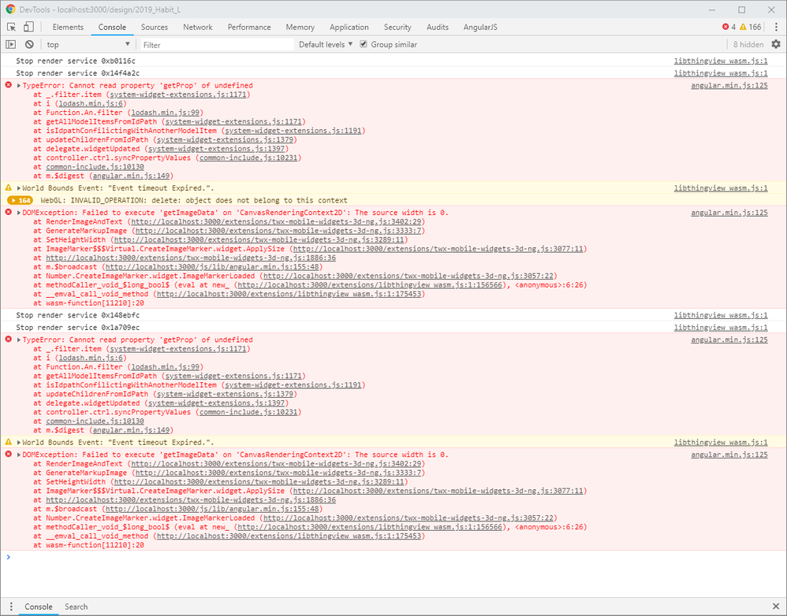
Task: Show the console sidebar
Action: 11,45
